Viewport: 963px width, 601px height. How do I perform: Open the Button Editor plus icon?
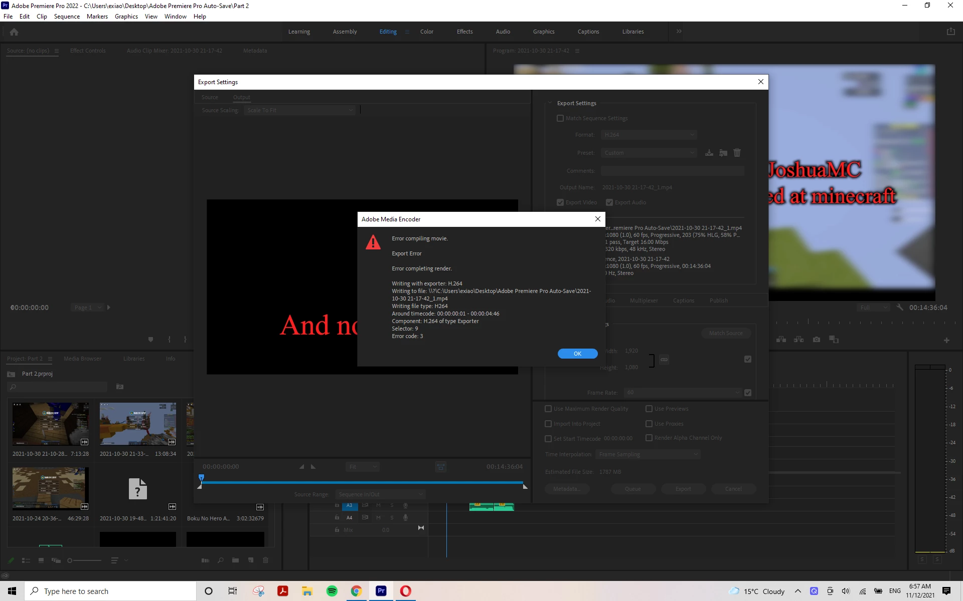pos(946,341)
